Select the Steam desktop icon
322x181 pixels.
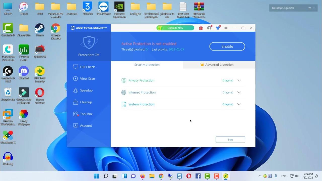40,30
